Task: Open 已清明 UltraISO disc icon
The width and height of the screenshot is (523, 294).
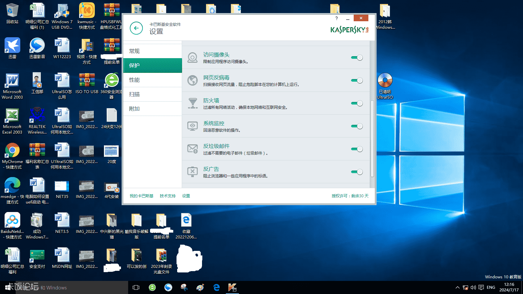Action: (x=385, y=86)
